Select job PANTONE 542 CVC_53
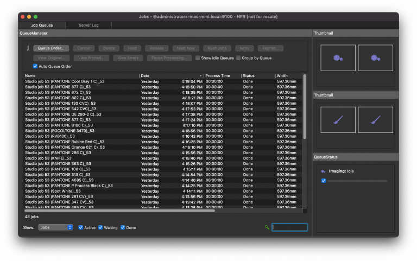Viewport: 417px width, 261px height. click(163, 109)
